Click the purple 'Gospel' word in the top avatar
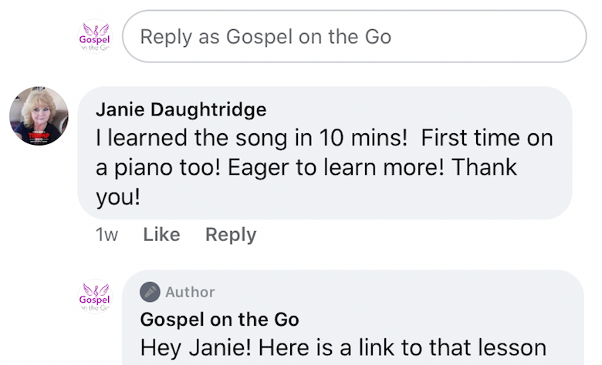 [94, 39]
